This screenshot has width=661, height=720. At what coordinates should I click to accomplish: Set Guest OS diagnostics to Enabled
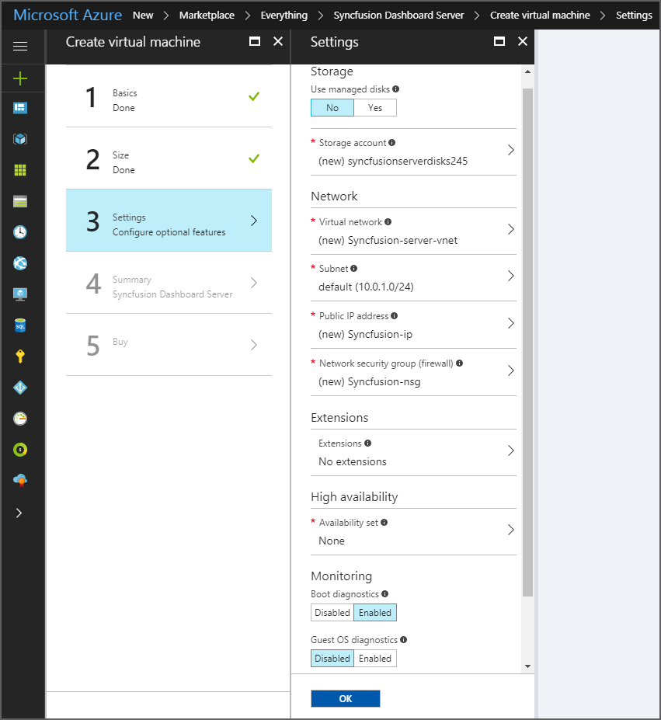pos(375,659)
